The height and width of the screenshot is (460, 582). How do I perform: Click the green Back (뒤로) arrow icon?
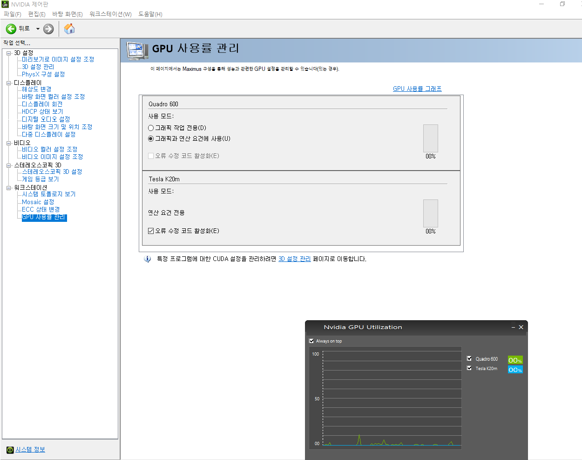coord(11,29)
